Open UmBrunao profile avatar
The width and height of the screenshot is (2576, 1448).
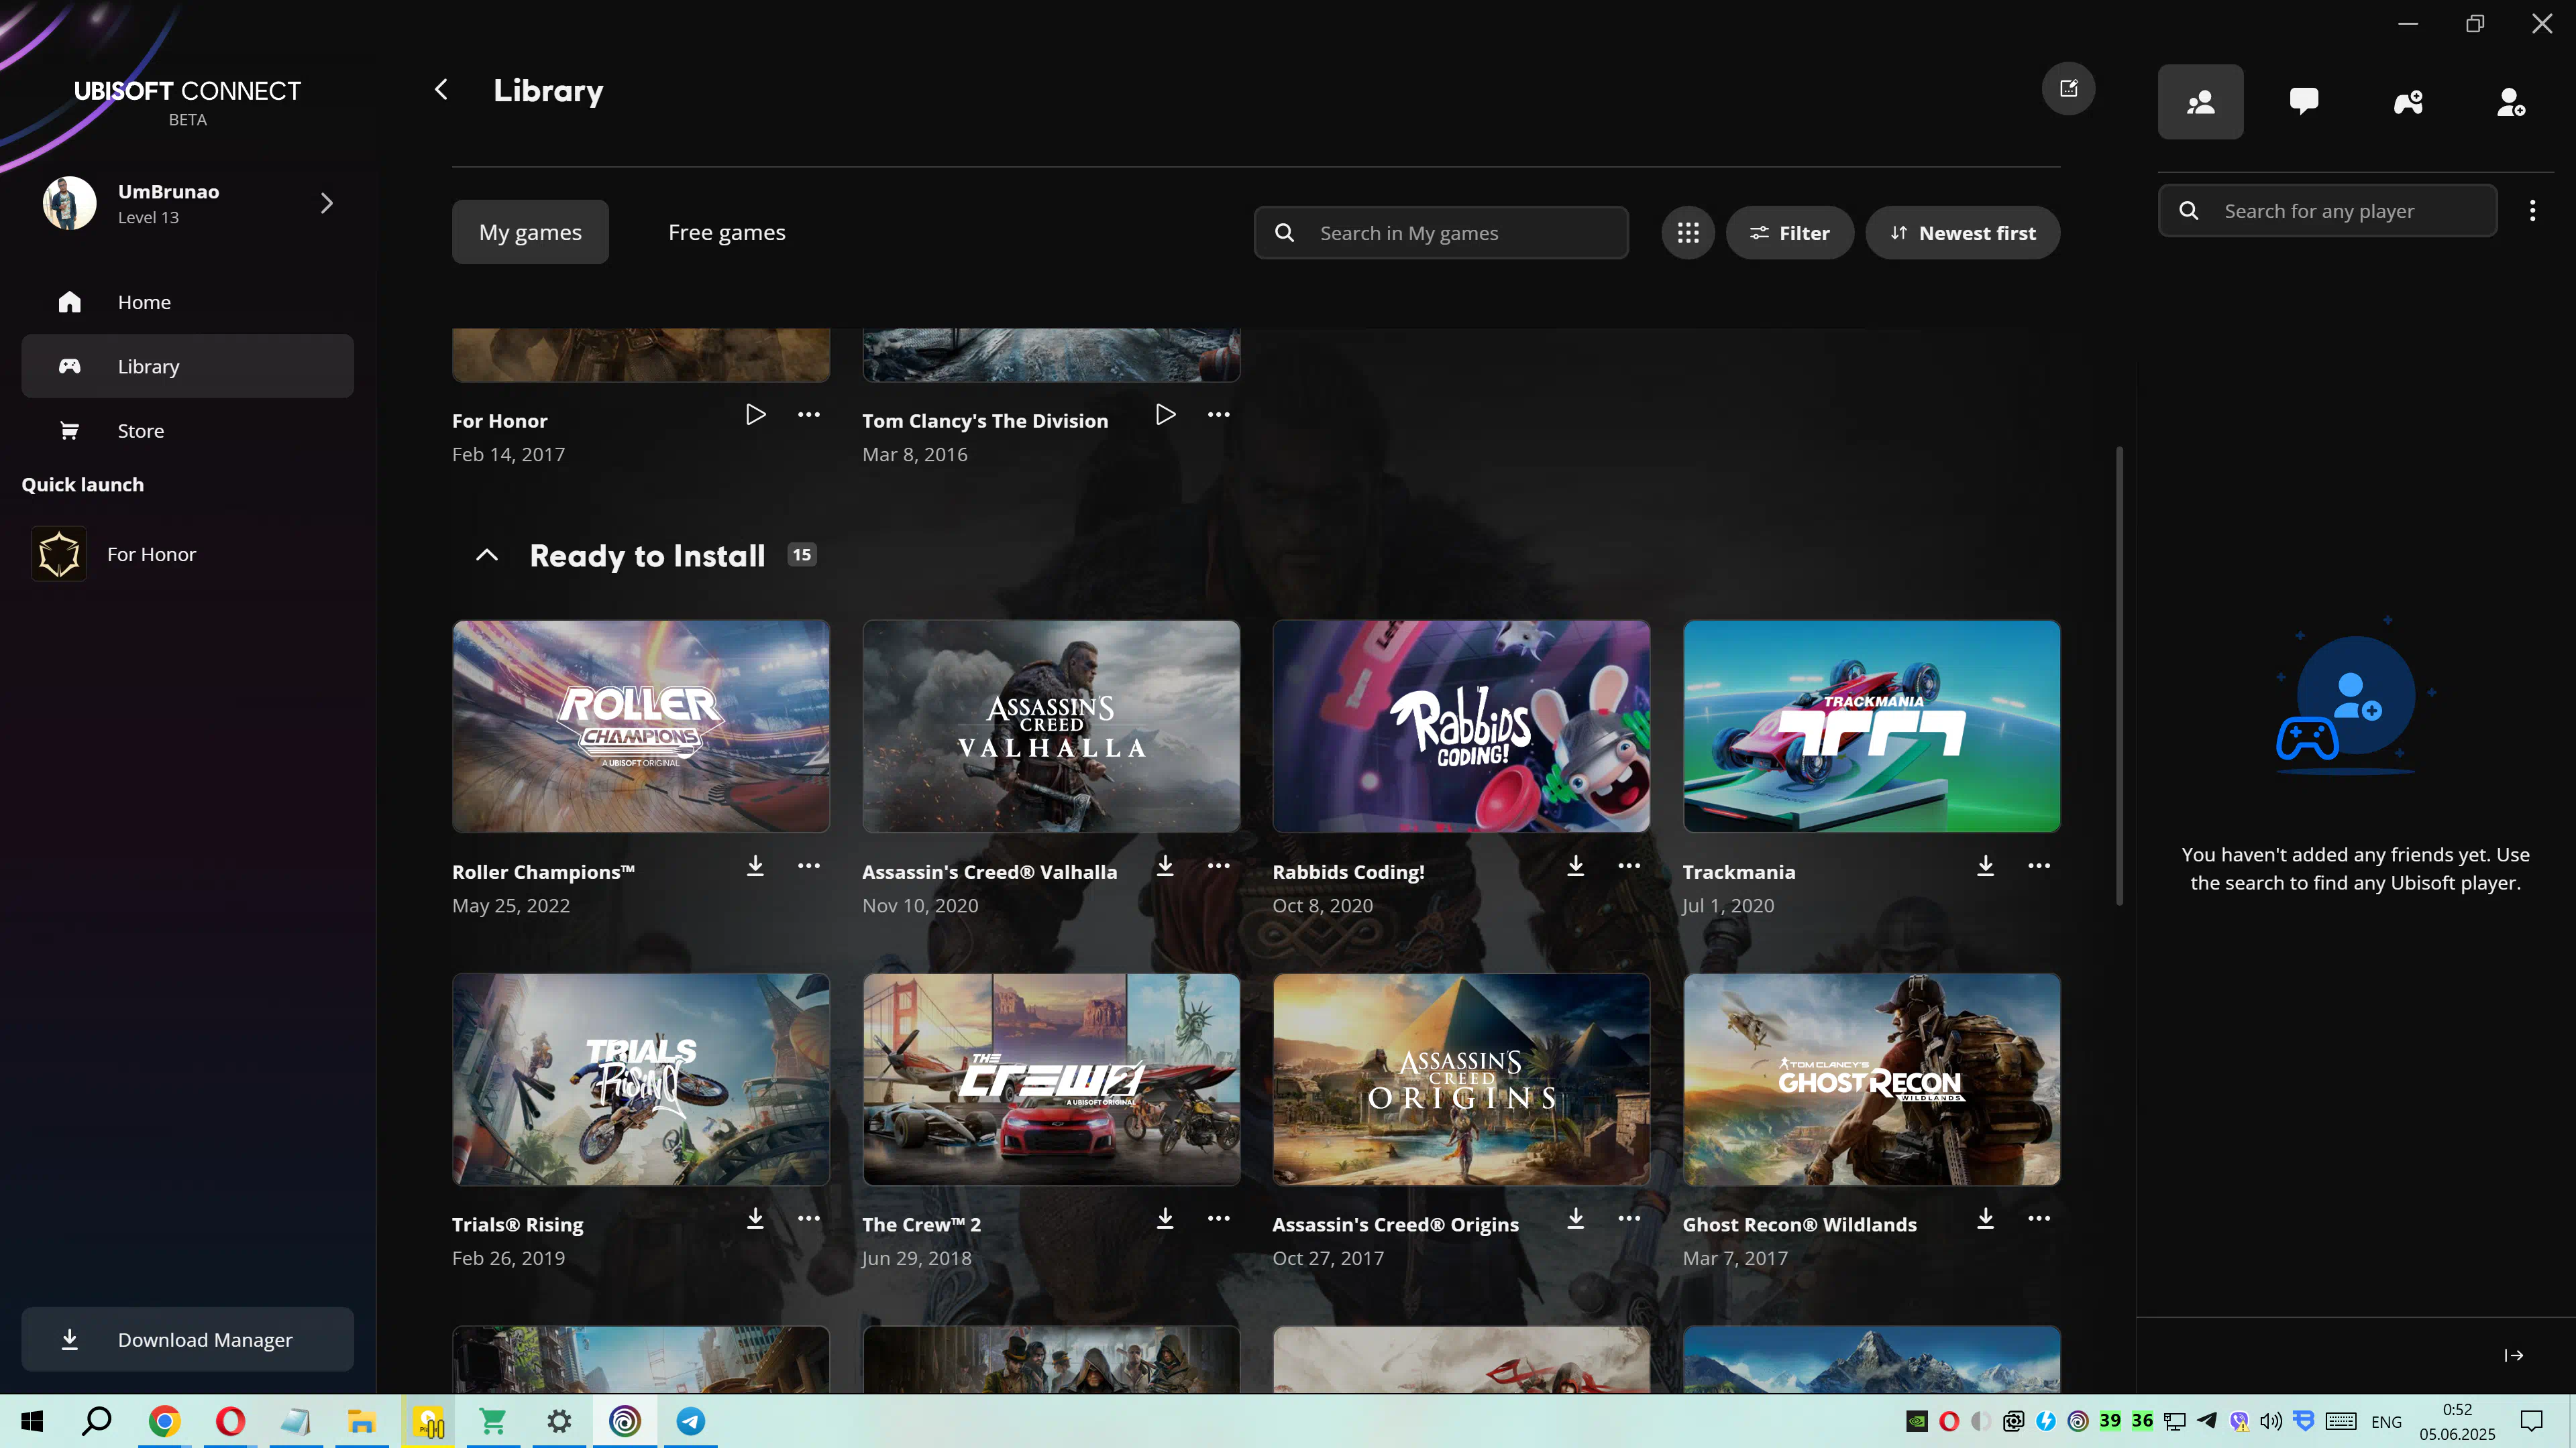[69, 204]
